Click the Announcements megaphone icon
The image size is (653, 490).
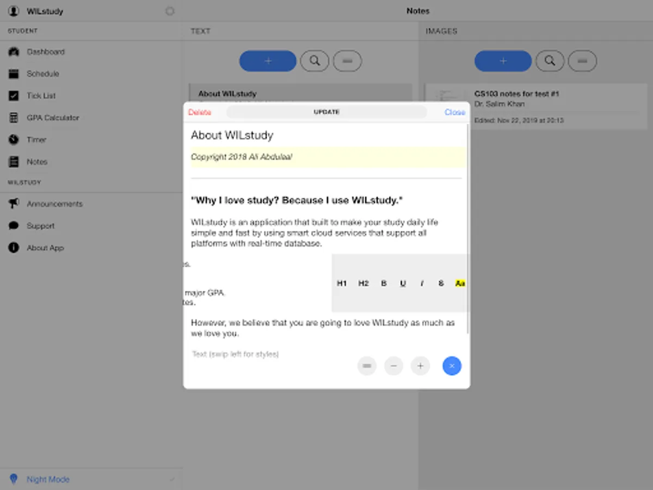click(14, 204)
